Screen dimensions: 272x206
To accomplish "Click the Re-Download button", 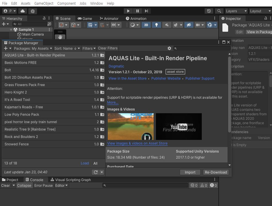I will click(x=216, y=172).
